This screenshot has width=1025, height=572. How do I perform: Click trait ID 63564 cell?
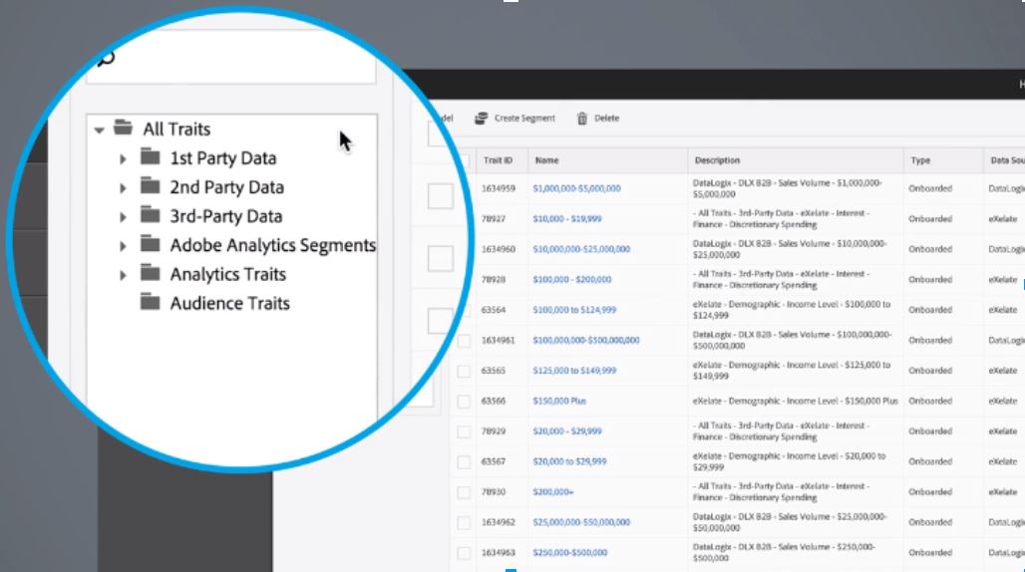click(x=493, y=310)
